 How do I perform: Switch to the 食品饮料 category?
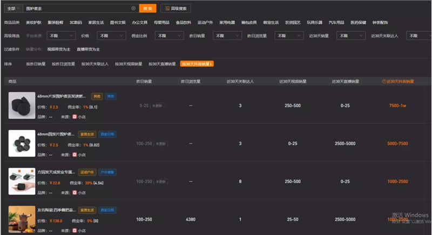tap(184, 23)
